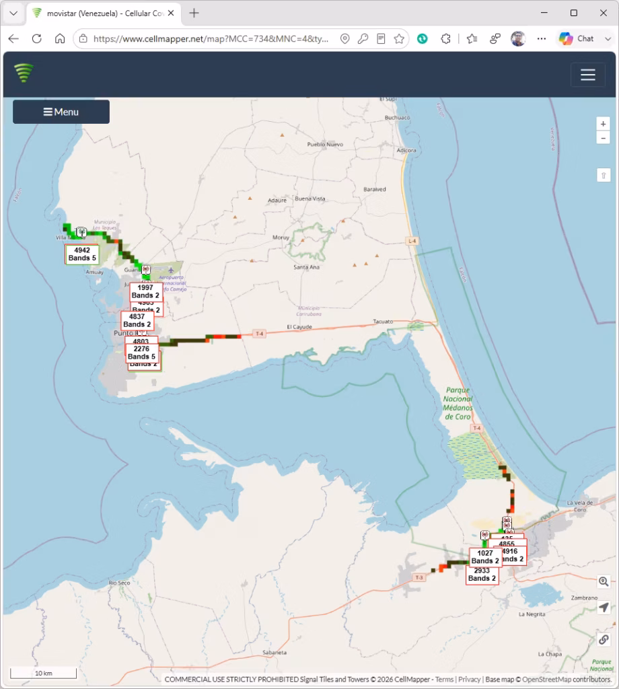Close the movistar (Venezuela) tab
The image size is (619, 689).
pyautogui.click(x=171, y=13)
